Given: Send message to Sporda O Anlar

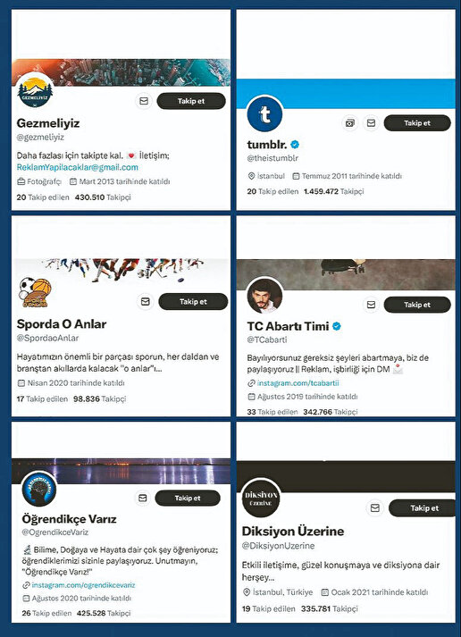Looking at the screenshot, I should coord(145,301).
